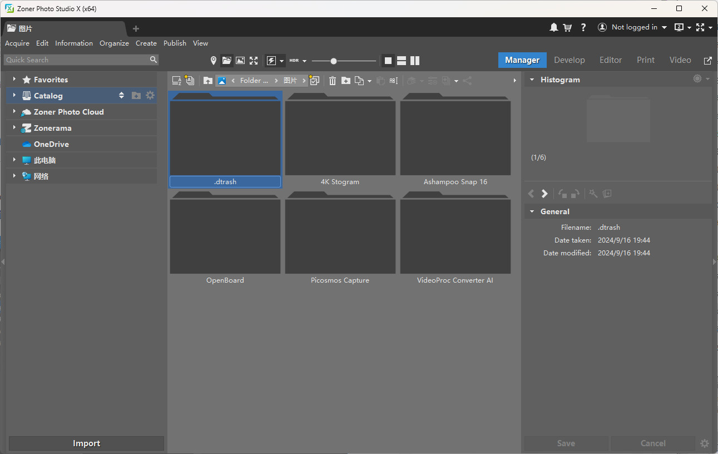Expand the Catalog tree node
The width and height of the screenshot is (718, 454).
coord(14,96)
